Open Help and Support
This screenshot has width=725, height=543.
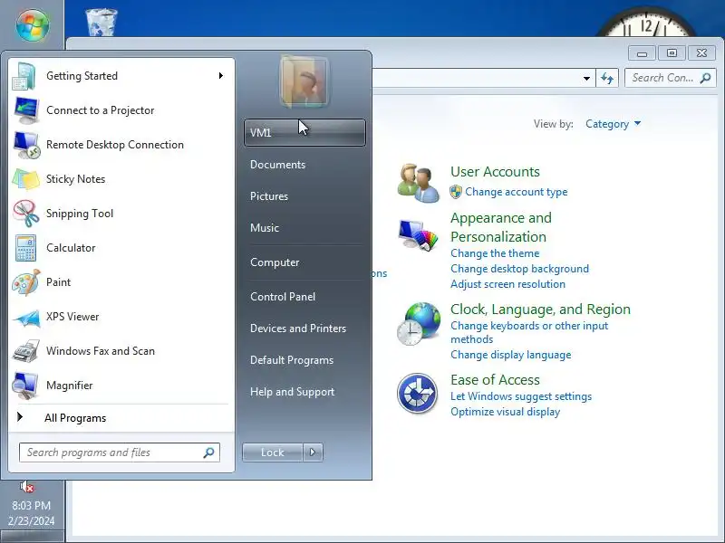click(x=292, y=392)
